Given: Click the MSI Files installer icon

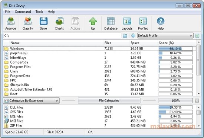Looking at the screenshot, I should point(6,121).
